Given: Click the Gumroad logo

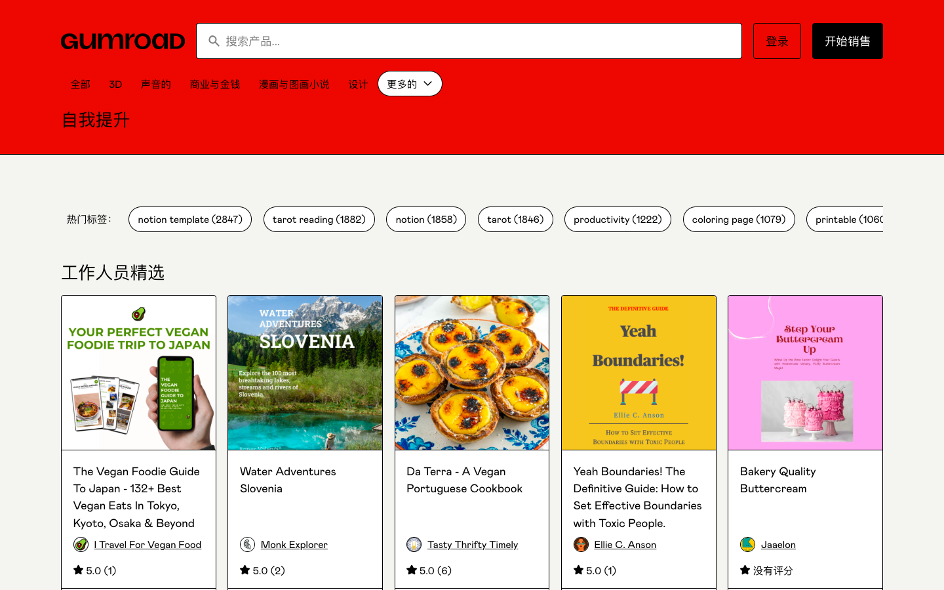Looking at the screenshot, I should 123,41.
